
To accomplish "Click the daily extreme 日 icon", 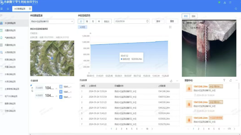I will click(61, 87).
